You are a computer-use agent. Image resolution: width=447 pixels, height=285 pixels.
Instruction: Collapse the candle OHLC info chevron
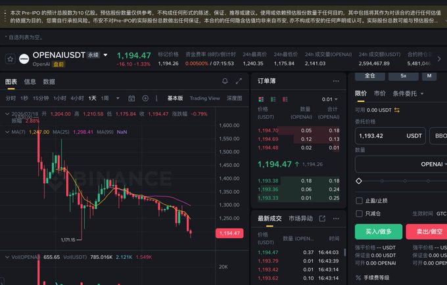coord(7,114)
